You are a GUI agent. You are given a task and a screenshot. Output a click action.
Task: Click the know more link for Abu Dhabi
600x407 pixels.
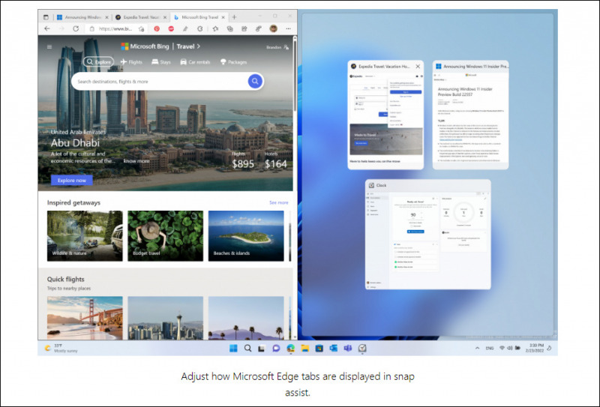(x=136, y=161)
